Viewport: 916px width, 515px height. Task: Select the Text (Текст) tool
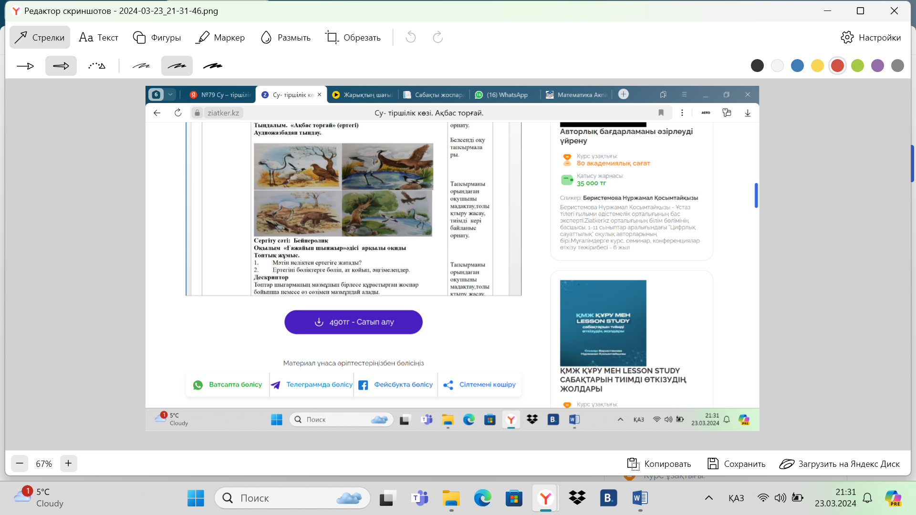99,37
